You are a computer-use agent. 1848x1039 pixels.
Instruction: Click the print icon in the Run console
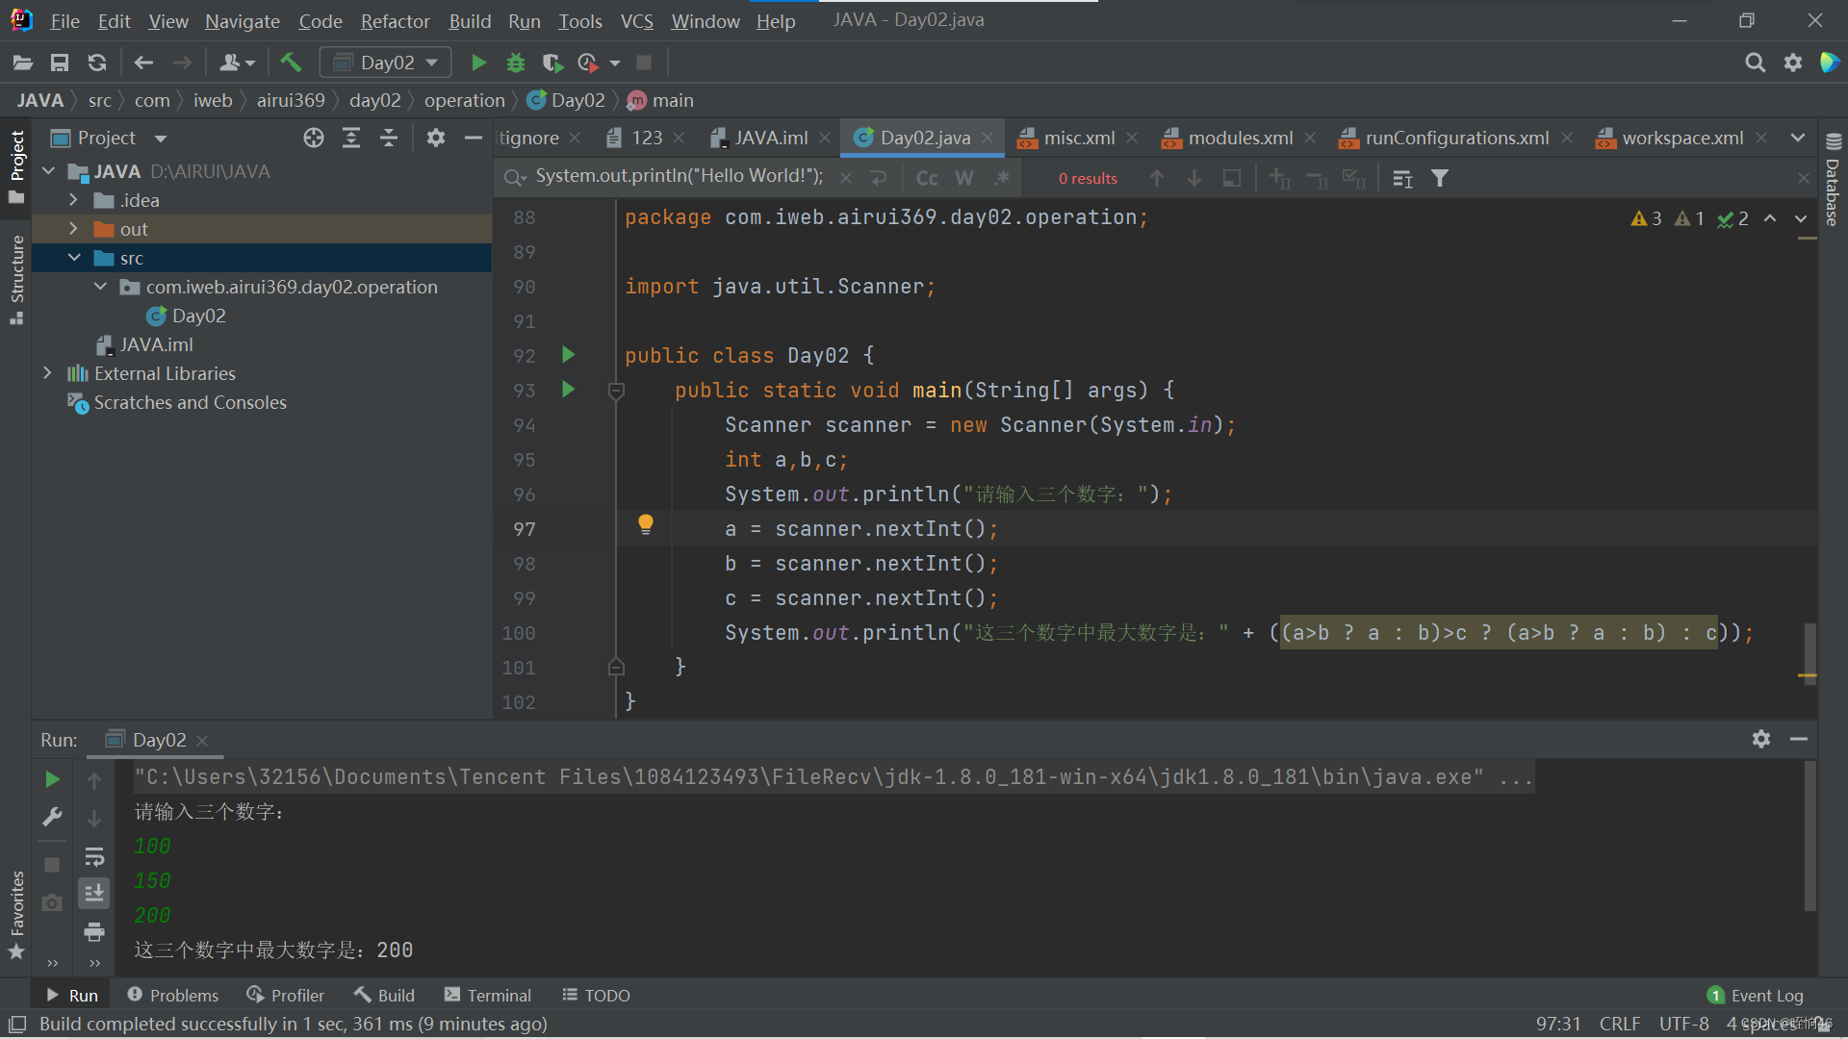[x=94, y=931]
